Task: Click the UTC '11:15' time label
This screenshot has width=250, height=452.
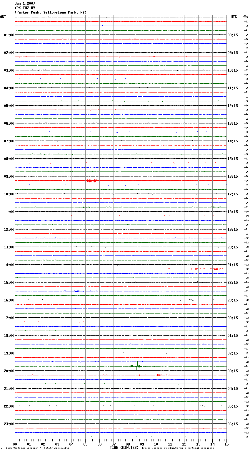Action: [x=233, y=88]
